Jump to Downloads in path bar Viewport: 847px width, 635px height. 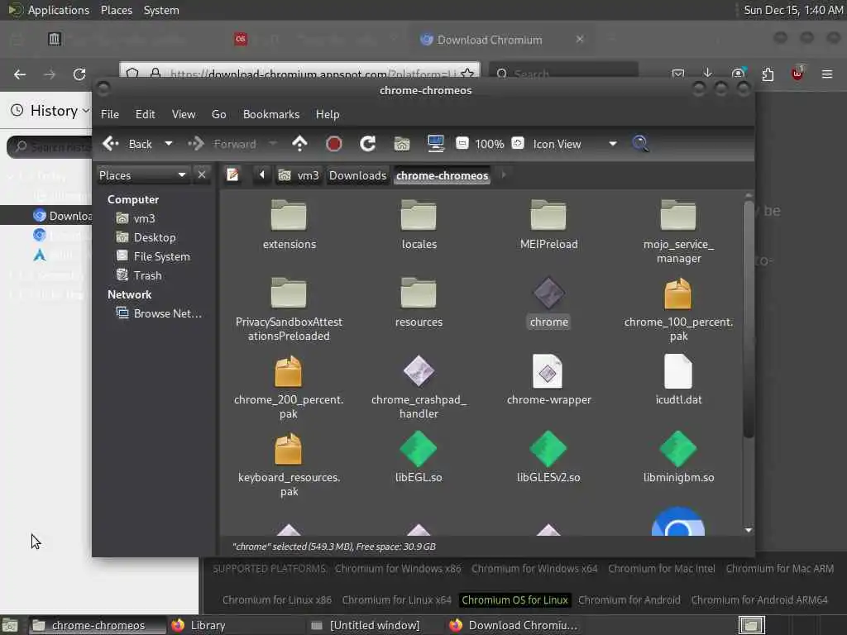click(357, 175)
